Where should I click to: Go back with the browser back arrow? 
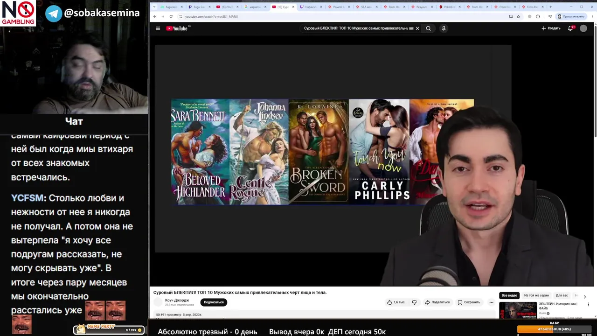coord(155,16)
